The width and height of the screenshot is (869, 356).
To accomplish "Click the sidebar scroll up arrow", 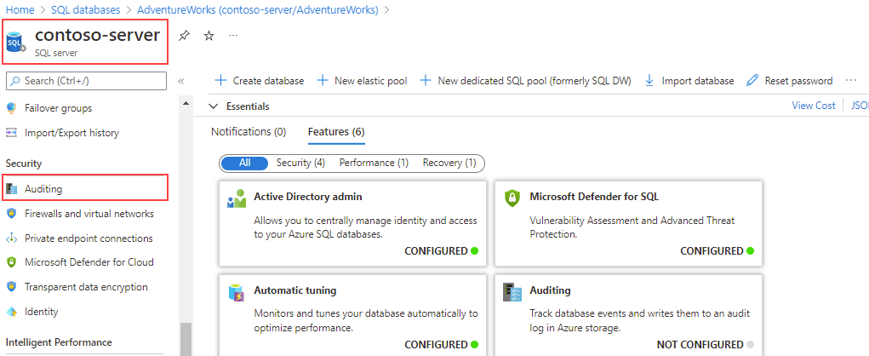I will 186,103.
